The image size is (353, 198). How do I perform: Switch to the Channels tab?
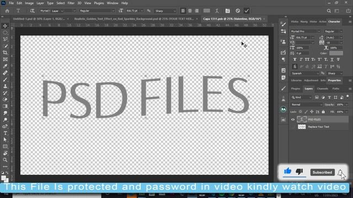pos(322,89)
